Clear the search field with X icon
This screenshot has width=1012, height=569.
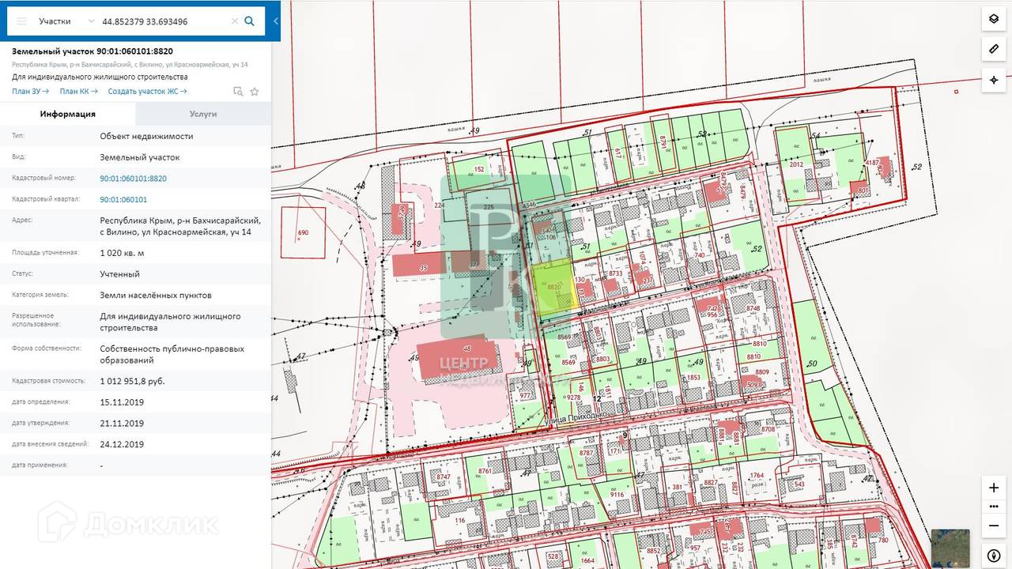pos(235,21)
